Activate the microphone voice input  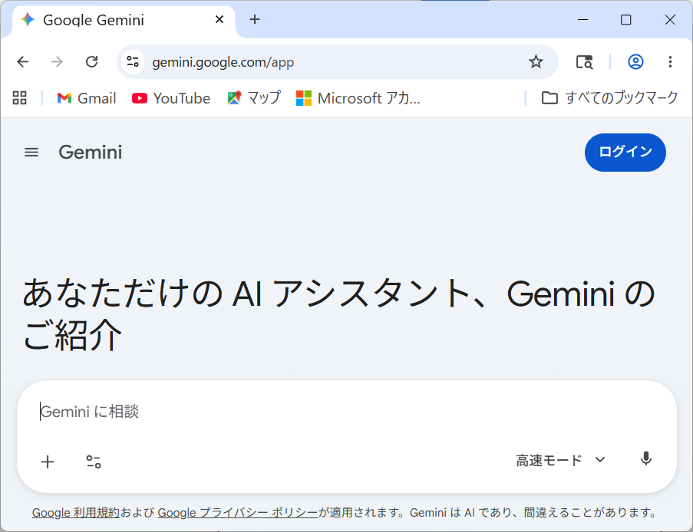(x=645, y=459)
